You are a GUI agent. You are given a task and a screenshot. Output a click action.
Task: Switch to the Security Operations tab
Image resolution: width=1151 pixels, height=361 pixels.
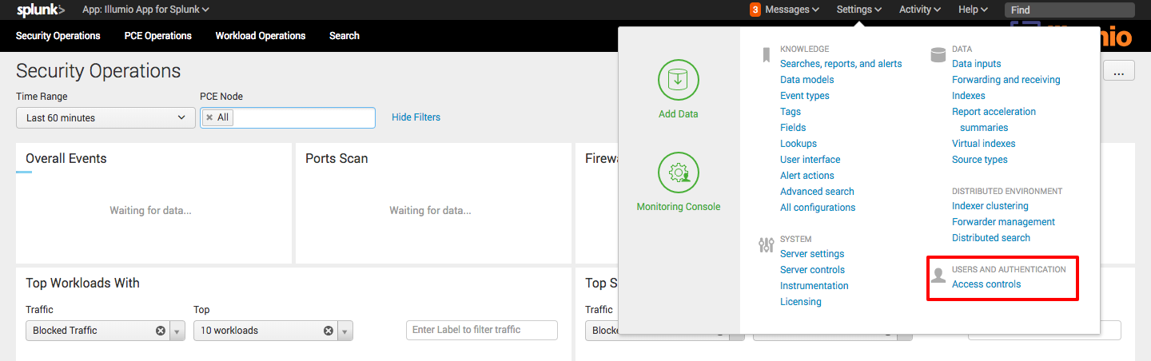tap(58, 36)
